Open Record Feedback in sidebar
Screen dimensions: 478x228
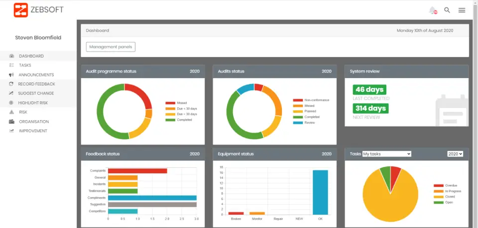coord(36,84)
